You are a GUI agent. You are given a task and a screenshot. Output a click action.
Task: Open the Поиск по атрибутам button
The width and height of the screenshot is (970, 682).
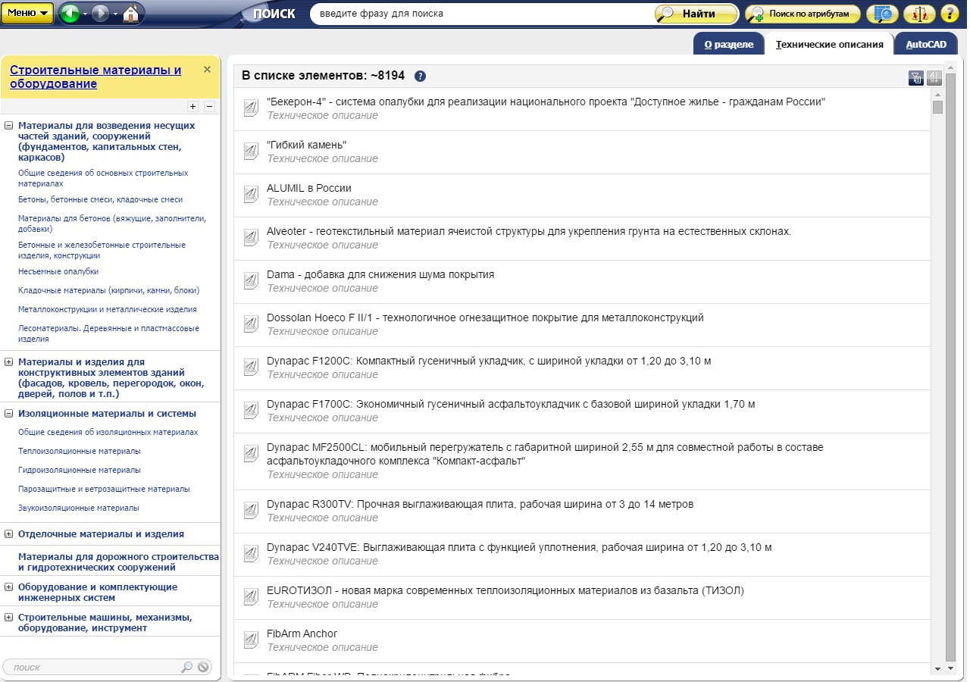pyautogui.click(x=803, y=14)
